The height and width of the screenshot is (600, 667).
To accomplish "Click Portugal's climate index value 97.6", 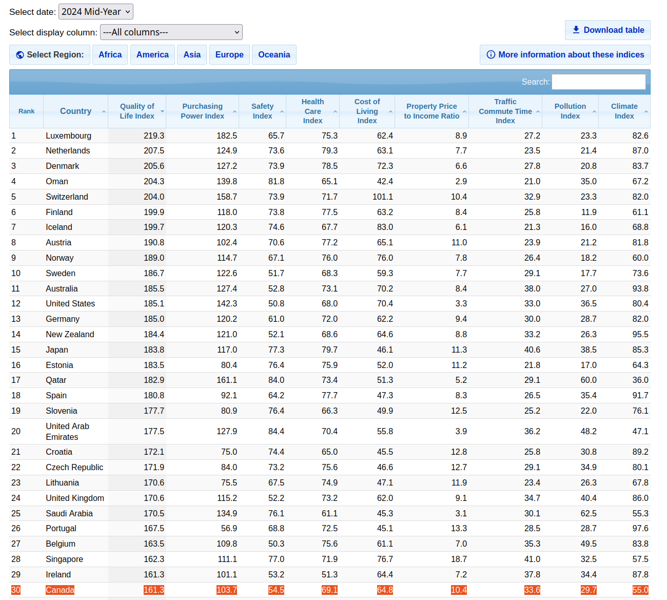I will click(x=640, y=529).
